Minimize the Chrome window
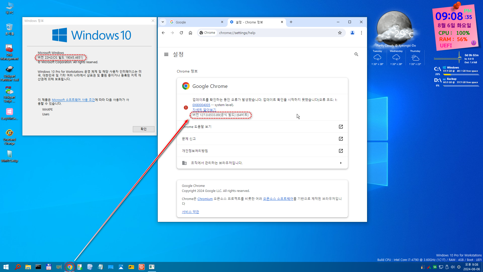The height and width of the screenshot is (272, 483). click(x=338, y=22)
